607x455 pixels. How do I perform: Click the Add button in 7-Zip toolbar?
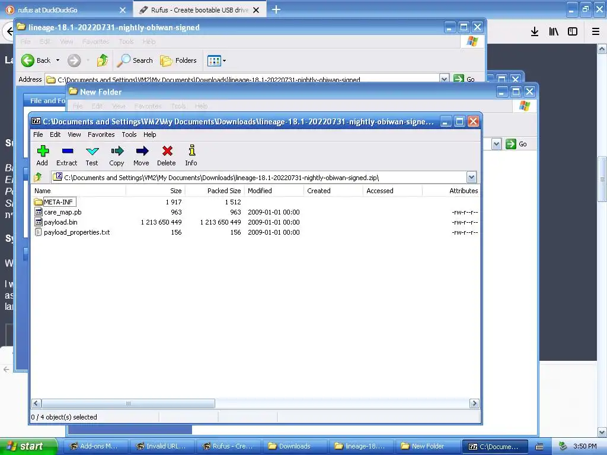pos(42,156)
